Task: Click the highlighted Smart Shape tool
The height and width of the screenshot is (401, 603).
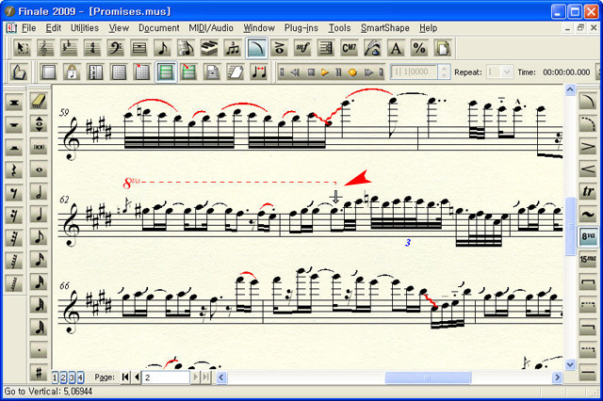Action: pyautogui.click(x=256, y=48)
